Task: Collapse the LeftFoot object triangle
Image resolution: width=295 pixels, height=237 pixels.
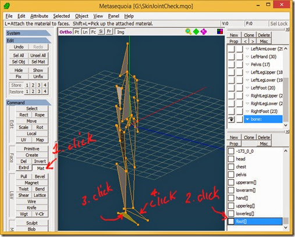Action: pos(247,88)
